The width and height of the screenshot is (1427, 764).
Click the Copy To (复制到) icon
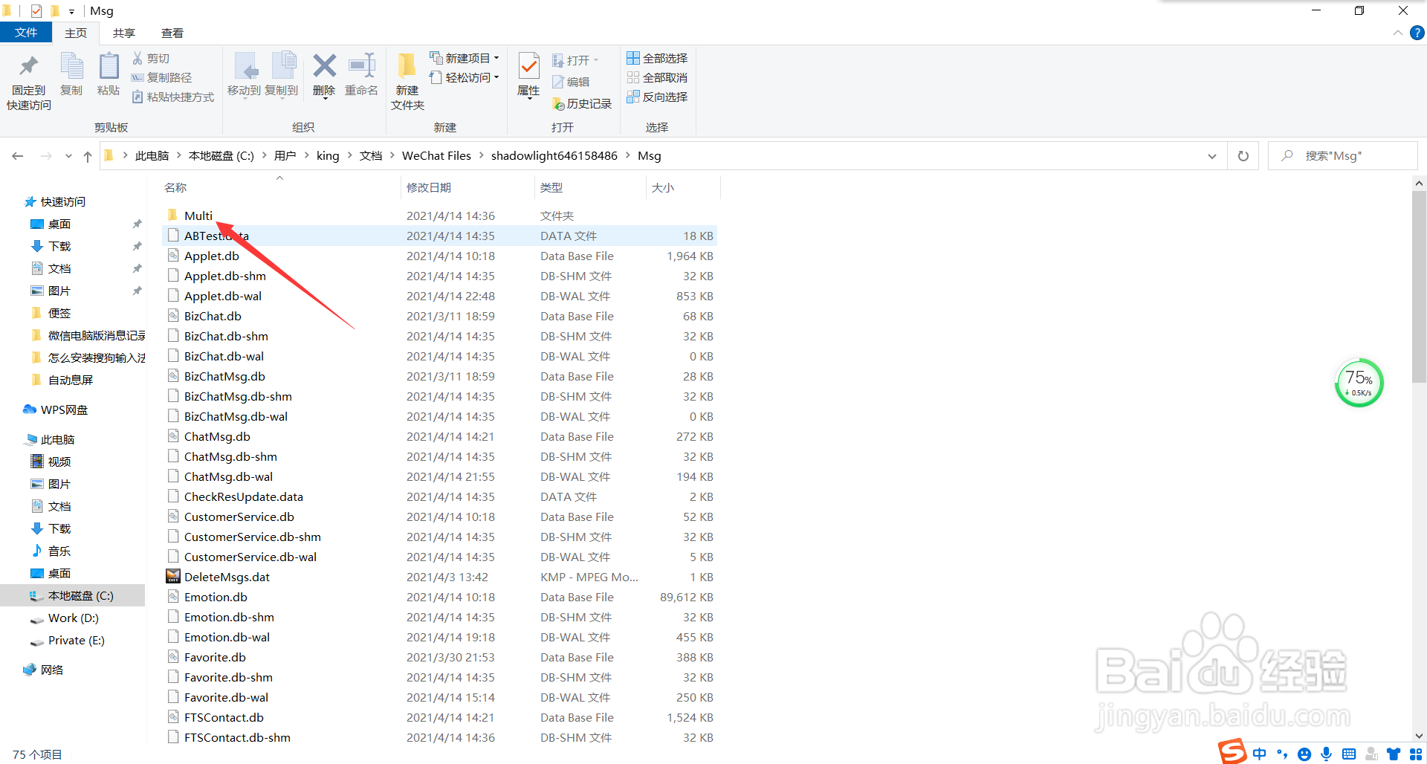tap(283, 66)
